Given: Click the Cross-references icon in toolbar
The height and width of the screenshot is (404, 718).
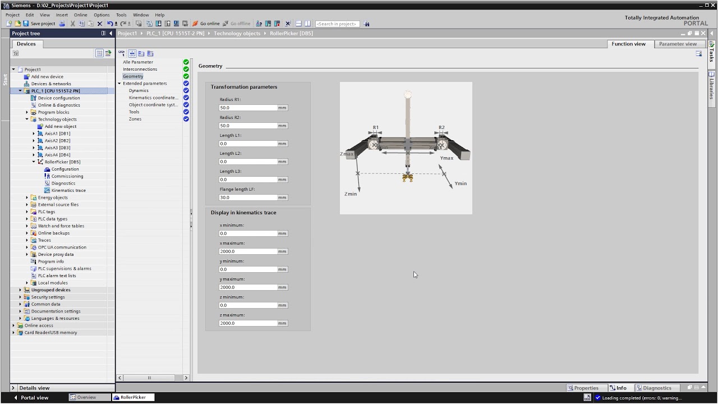Looking at the screenshot, I should tap(288, 24).
